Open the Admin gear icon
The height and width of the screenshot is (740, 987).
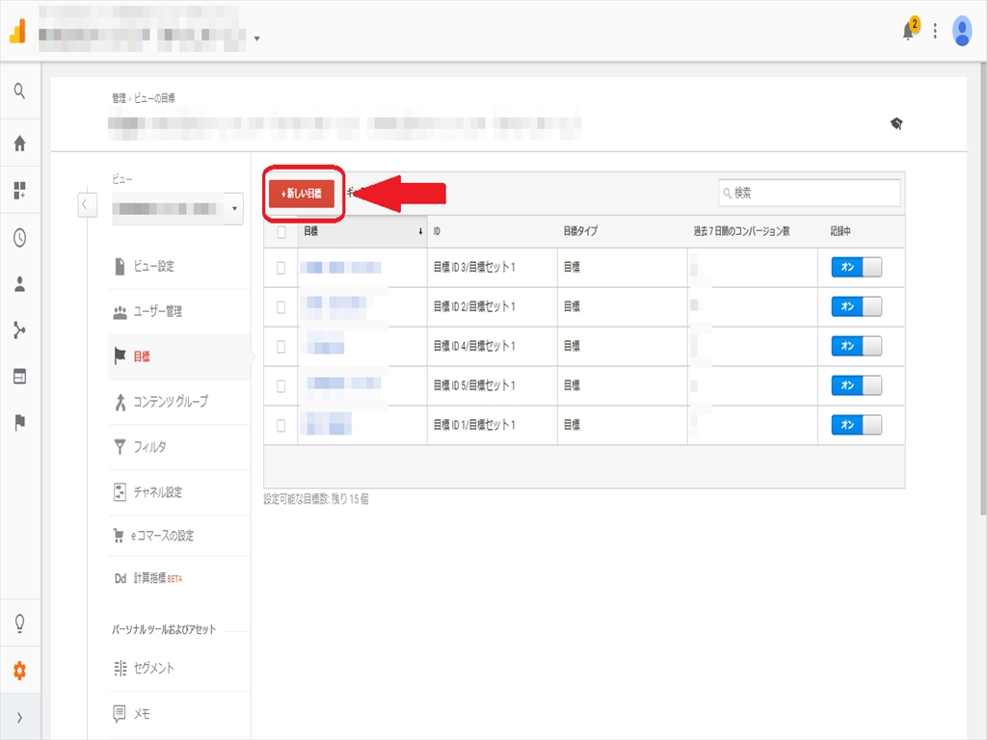[x=19, y=672]
